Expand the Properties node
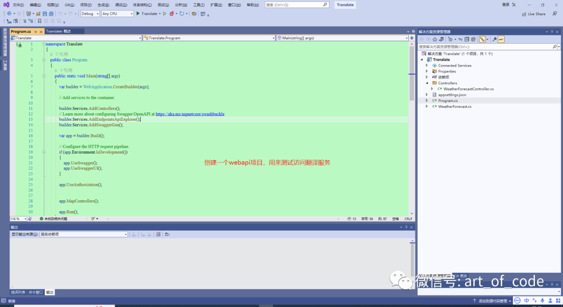The width and height of the screenshot is (563, 307). pyautogui.click(x=426, y=71)
